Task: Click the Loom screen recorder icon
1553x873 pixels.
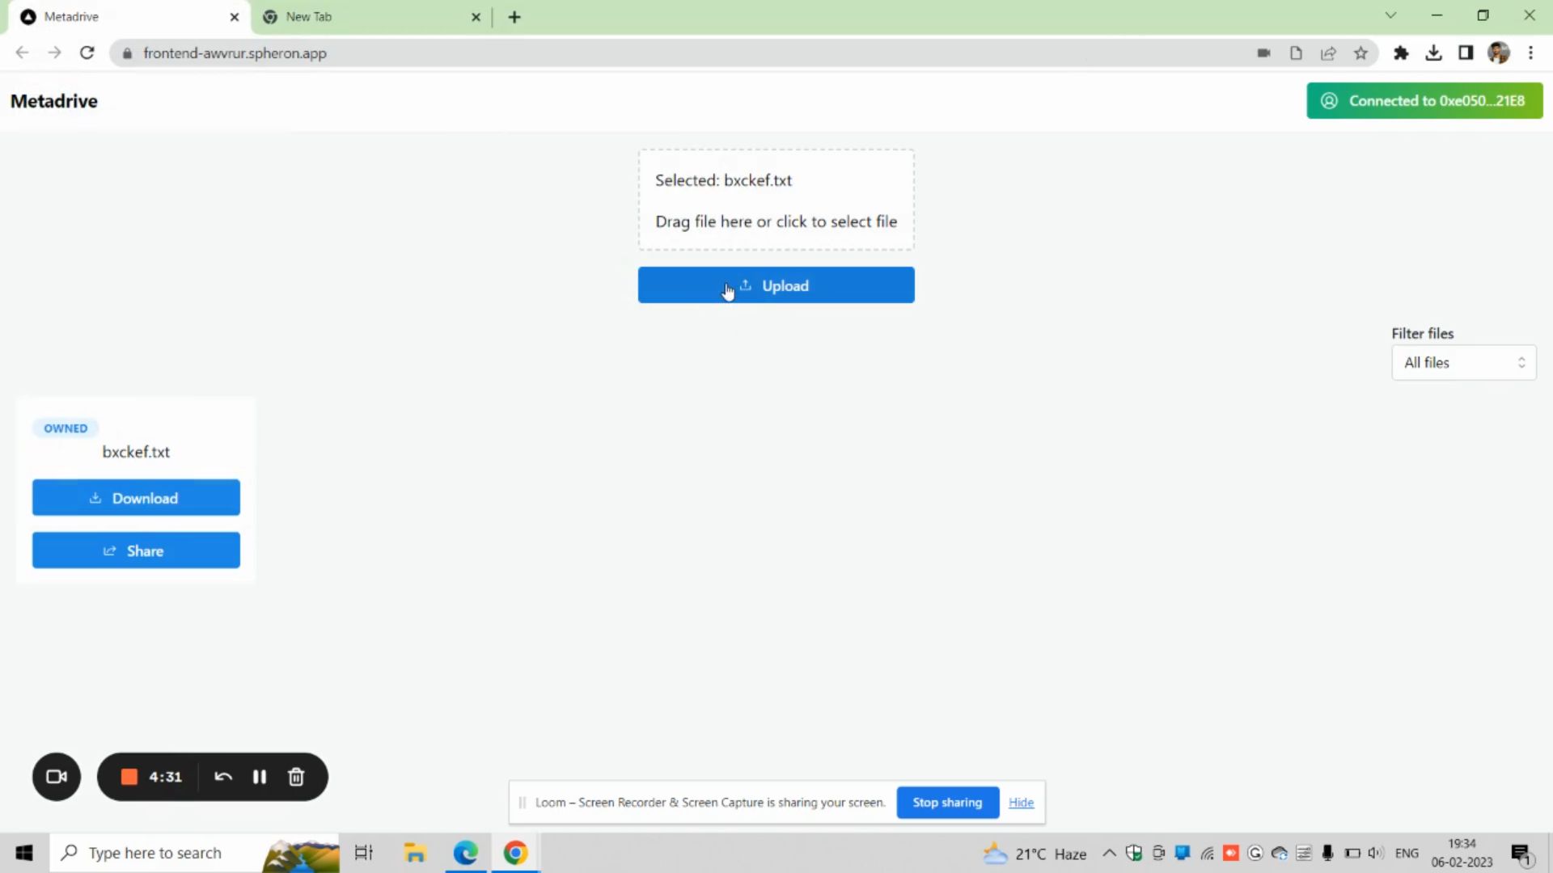Action: click(x=56, y=776)
